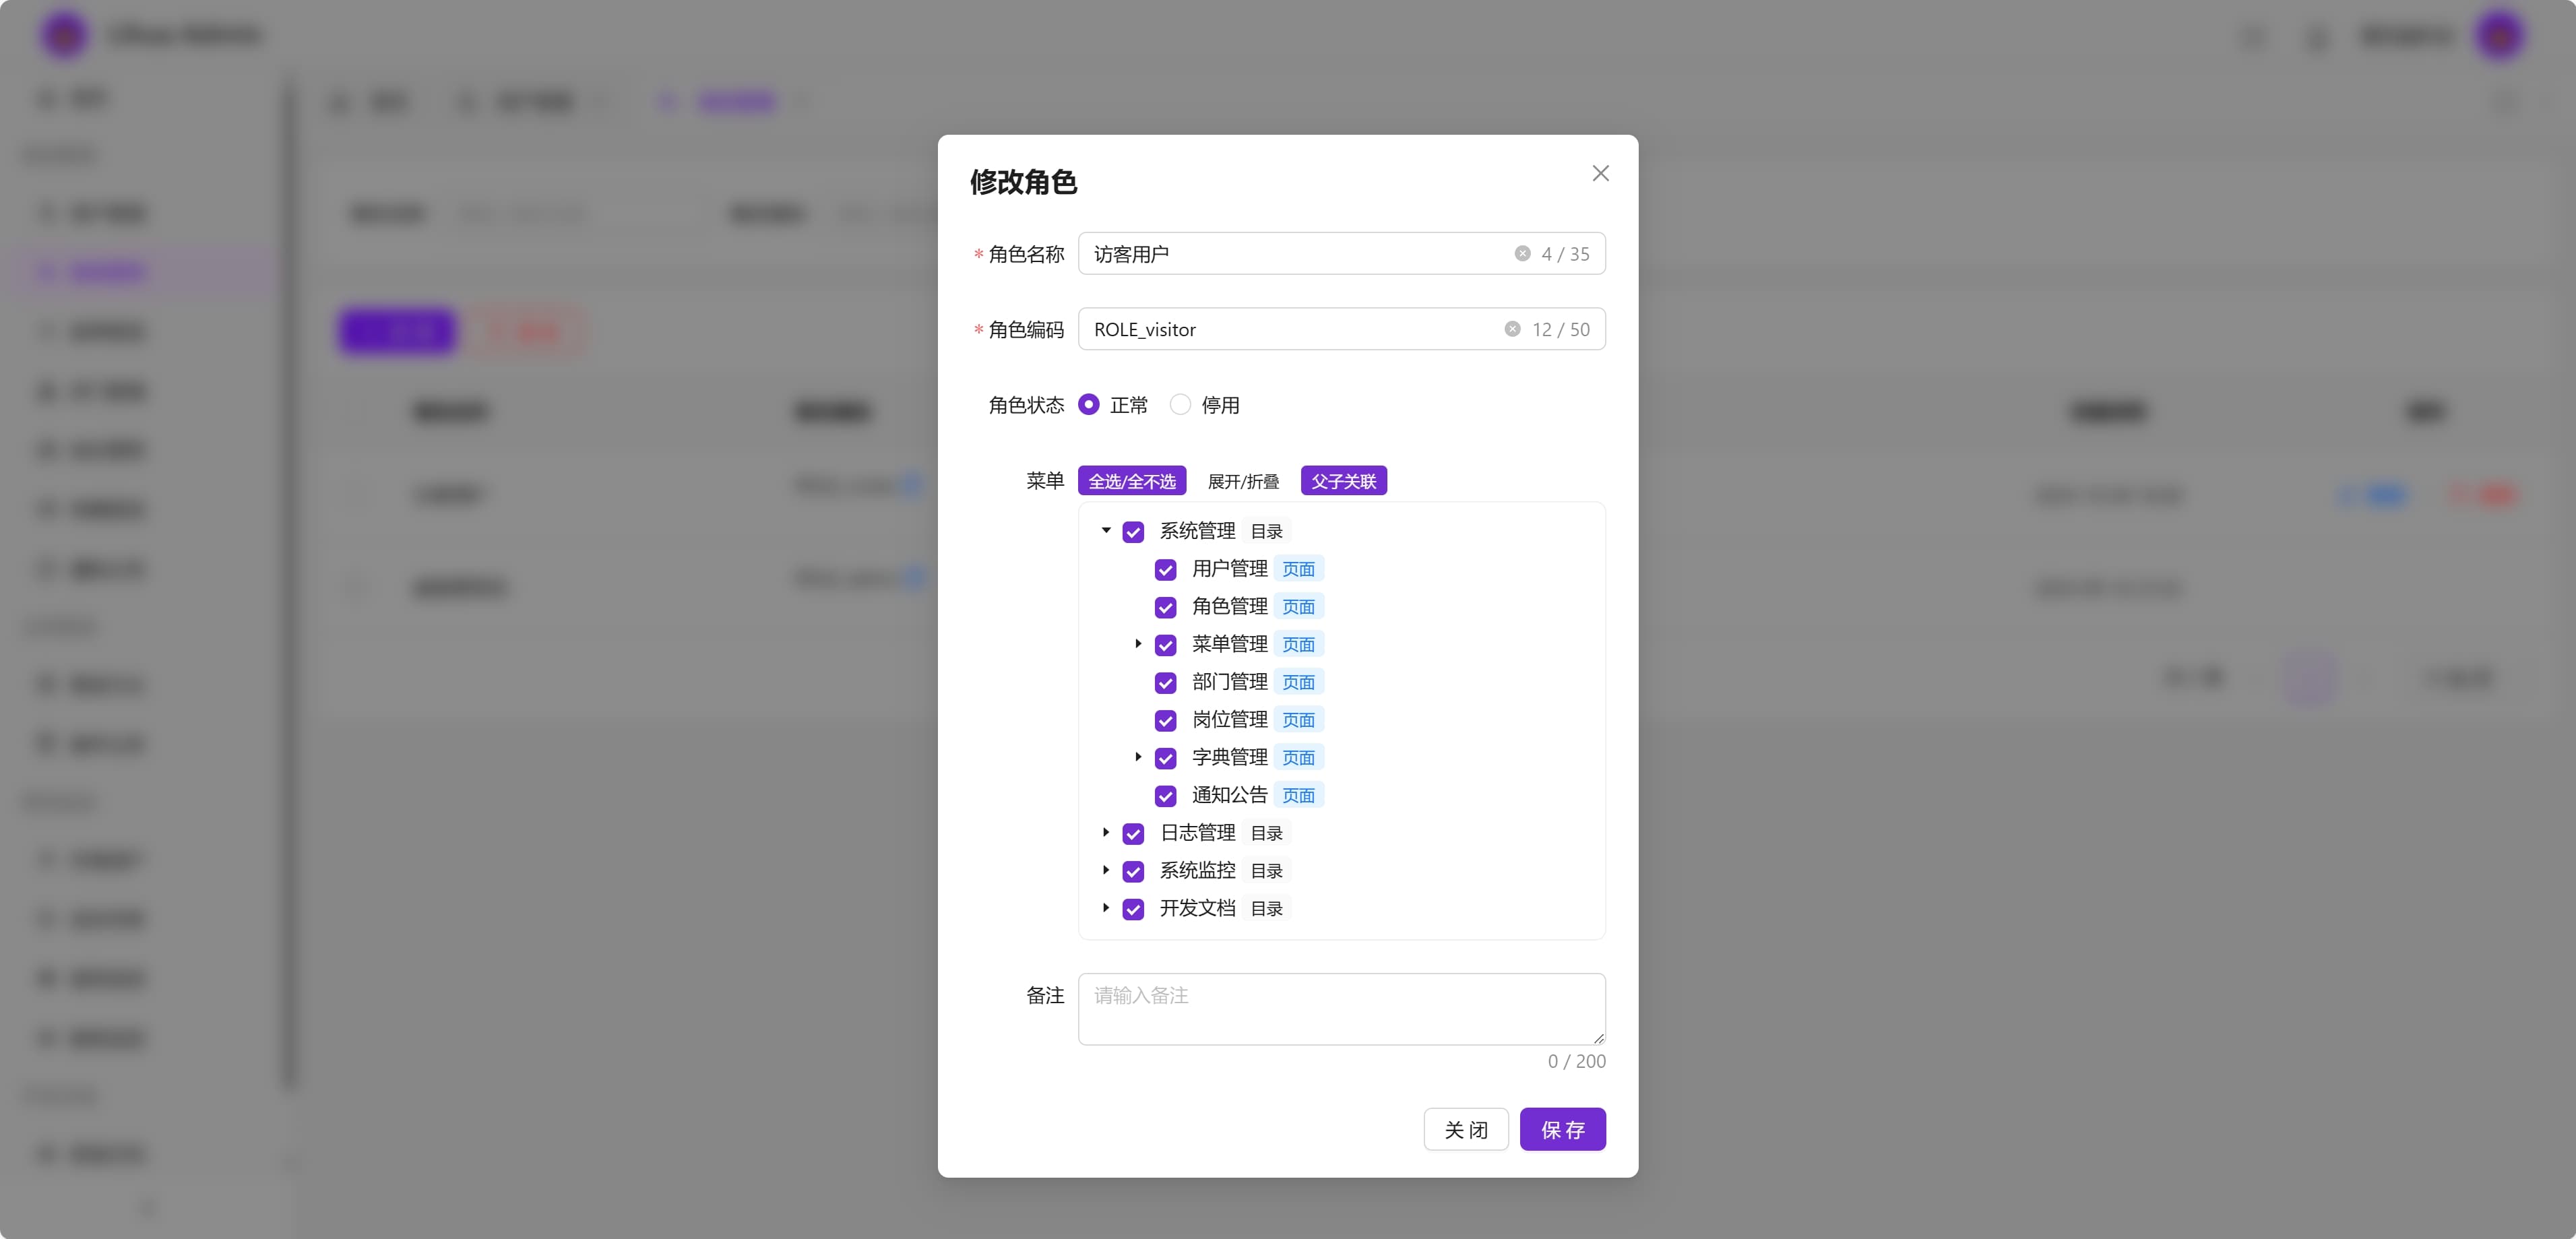Image resolution: width=2576 pixels, height=1239 pixels.
Task: Uncheck the 岗位管理 permission checkbox
Action: tap(1166, 720)
